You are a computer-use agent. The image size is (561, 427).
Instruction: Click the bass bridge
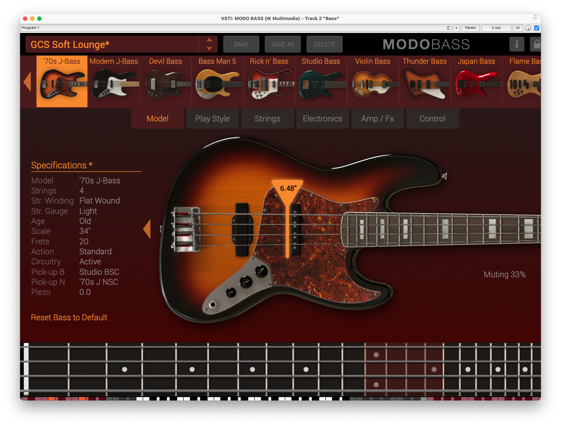(x=186, y=229)
